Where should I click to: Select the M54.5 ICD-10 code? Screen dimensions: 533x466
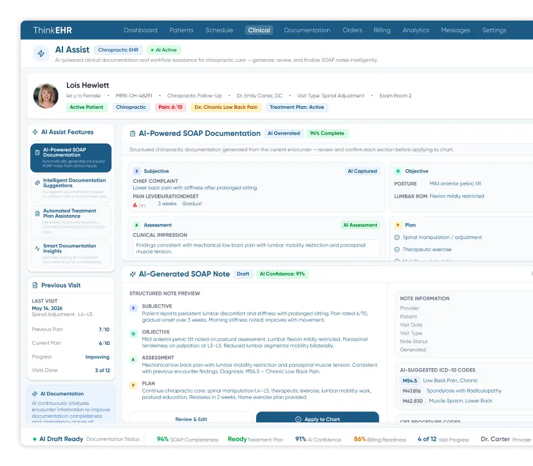tap(410, 380)
